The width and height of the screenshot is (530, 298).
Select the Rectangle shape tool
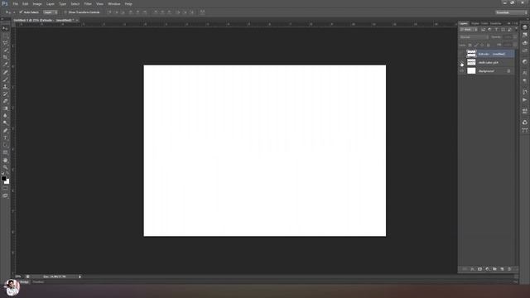5,152
